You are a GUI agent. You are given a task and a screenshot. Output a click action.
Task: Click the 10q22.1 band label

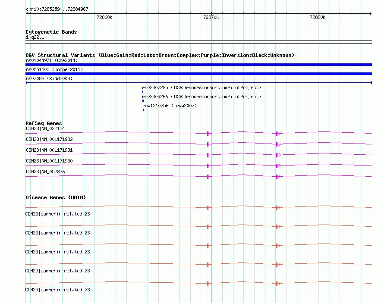pos(35,37)
